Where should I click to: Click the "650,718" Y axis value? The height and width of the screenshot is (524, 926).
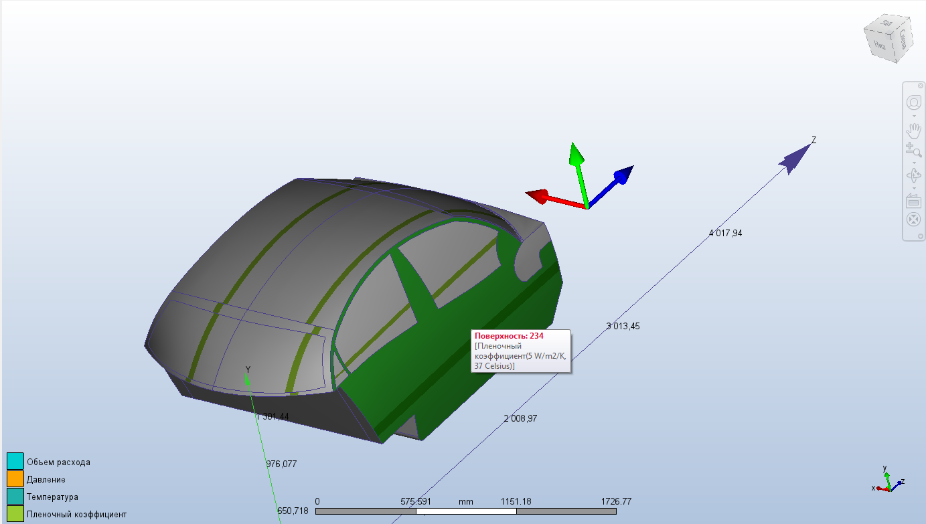293,511
